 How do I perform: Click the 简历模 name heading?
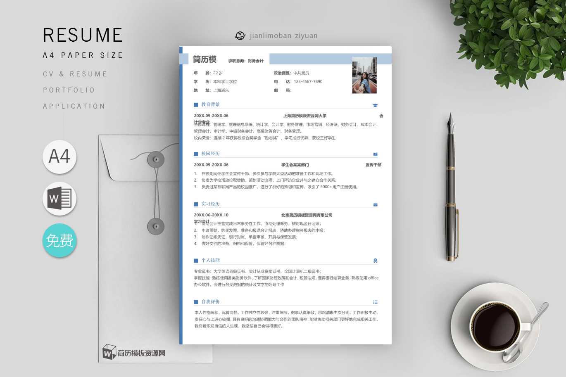coord(205,59)
